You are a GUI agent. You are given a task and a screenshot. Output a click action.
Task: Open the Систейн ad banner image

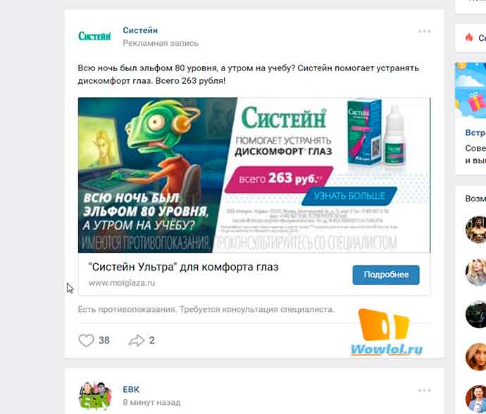click(254, 175)
